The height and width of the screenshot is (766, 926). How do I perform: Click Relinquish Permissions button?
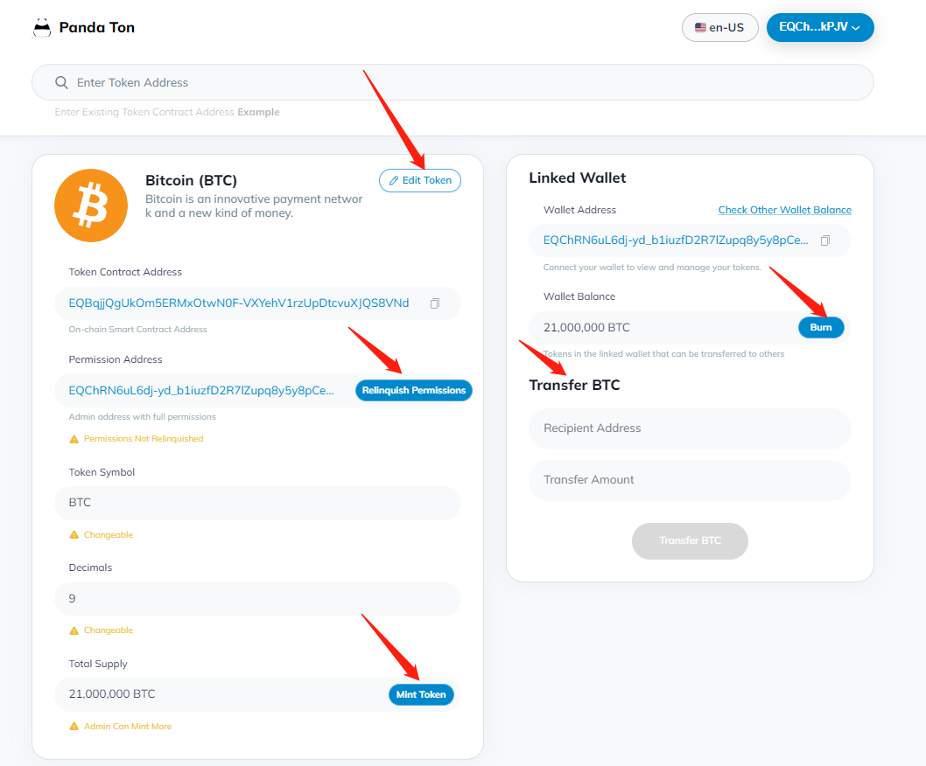click(413, 390)
